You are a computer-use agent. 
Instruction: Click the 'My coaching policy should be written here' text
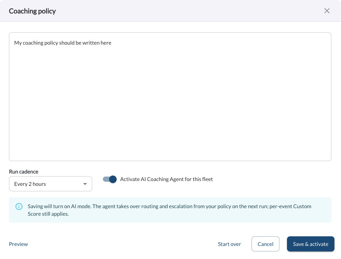pyautogui.click(x=63, y=43)
